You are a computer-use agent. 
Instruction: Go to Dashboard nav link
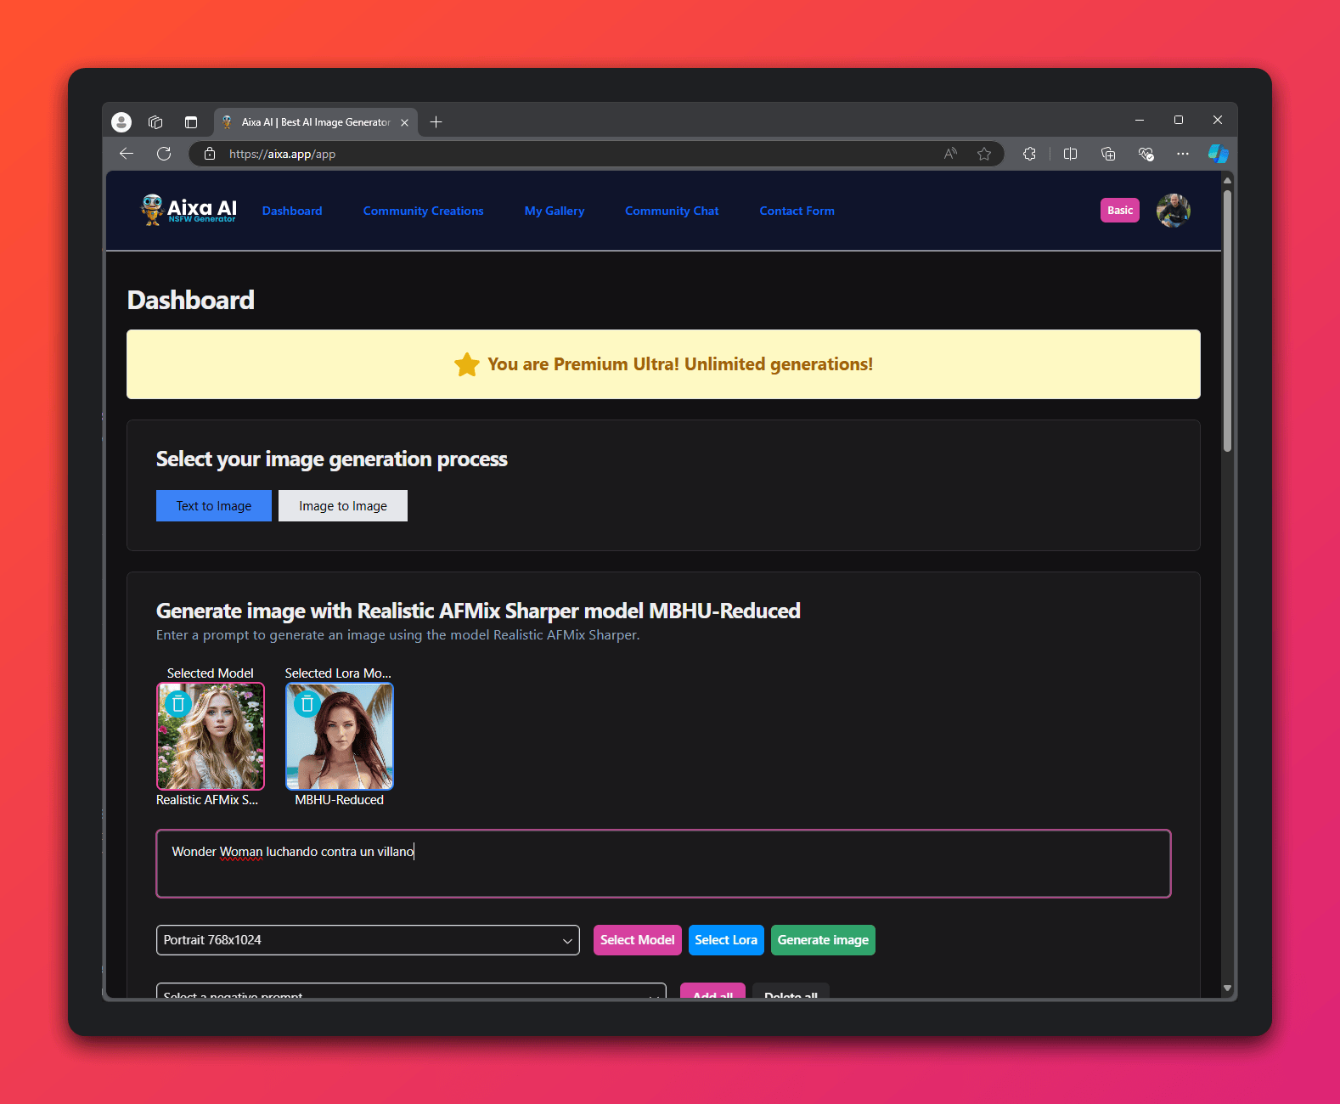(292, 211)
